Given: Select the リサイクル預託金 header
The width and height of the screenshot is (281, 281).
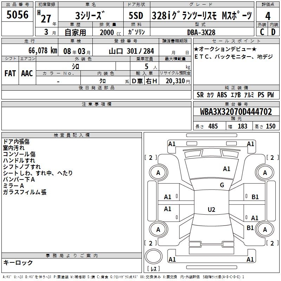Looking at the screenshot, I should [175, 73].
